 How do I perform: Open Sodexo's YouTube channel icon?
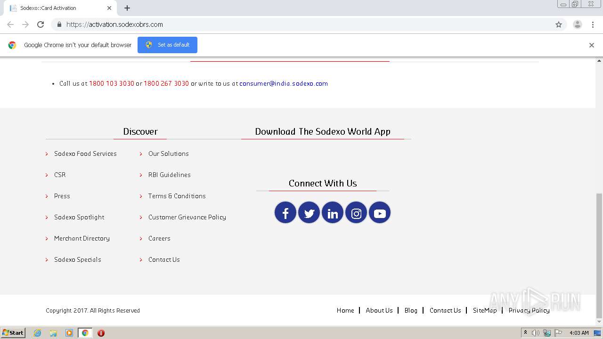coord(380,213)
